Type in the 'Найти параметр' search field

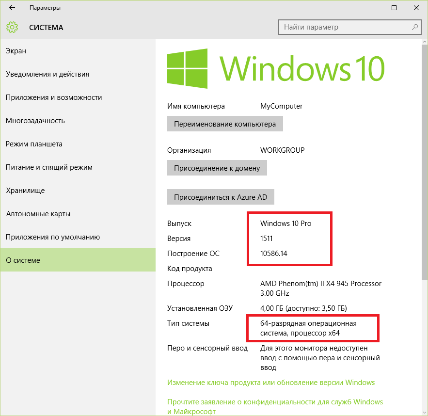click(x=344, y=27)
